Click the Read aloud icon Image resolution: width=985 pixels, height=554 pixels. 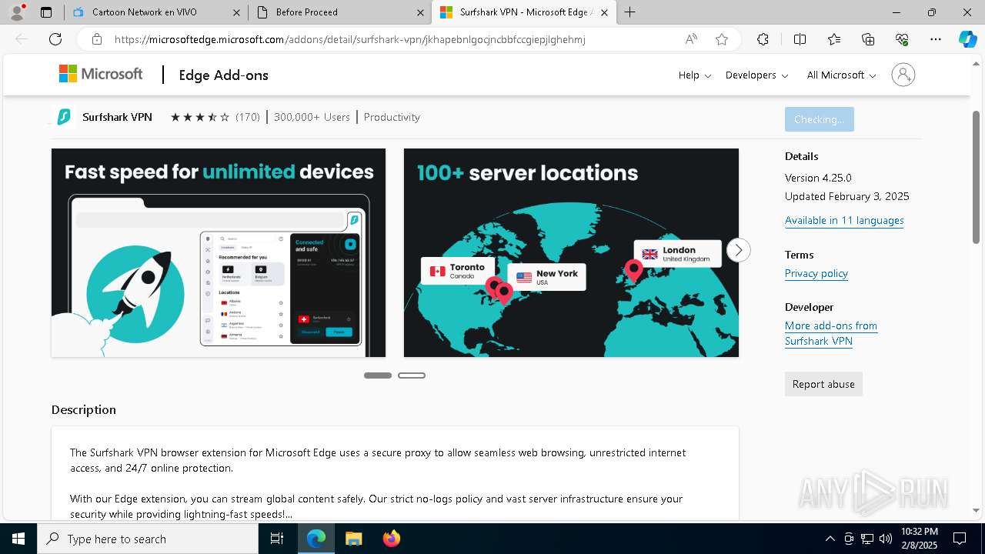click(691, 39)
